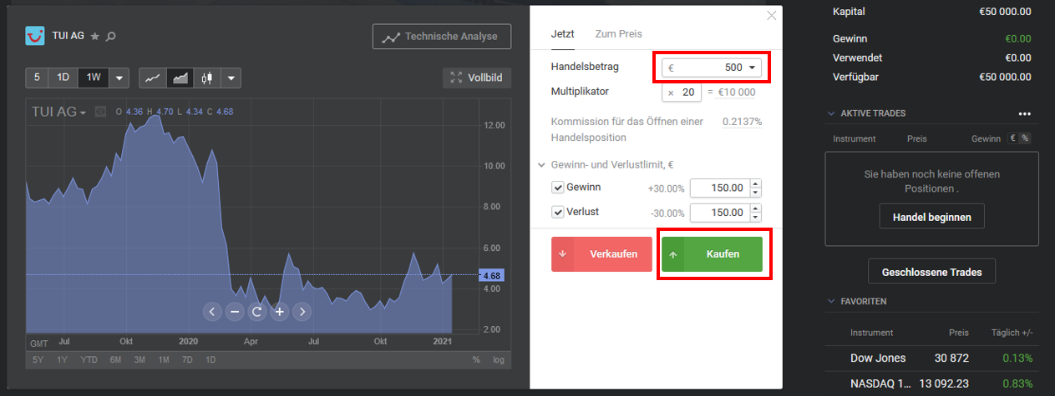Image resolution: width=1055 pixels, height=396 pixels.
Task: Open Aktive Trades three-dot menu
Action: click(x=1025, y=113)
